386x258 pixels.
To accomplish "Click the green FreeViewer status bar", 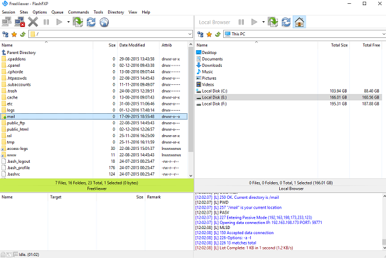I will (x=96, y=186).
